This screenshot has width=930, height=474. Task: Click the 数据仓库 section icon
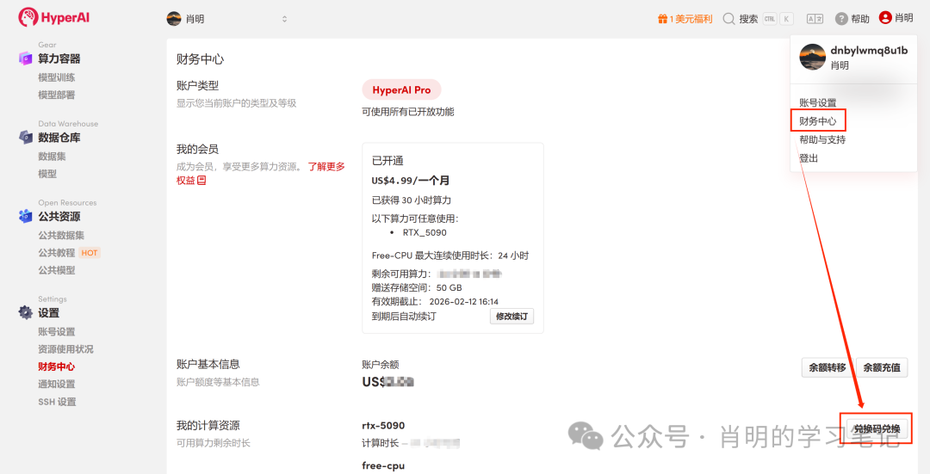pos(25,138)
